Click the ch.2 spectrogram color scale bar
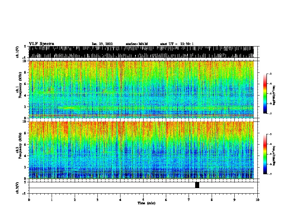The height and width of the screenshot is (224, 290). point(265,154)
